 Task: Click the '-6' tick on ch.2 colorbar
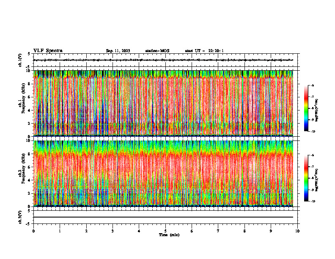click(x=312, y=155)
